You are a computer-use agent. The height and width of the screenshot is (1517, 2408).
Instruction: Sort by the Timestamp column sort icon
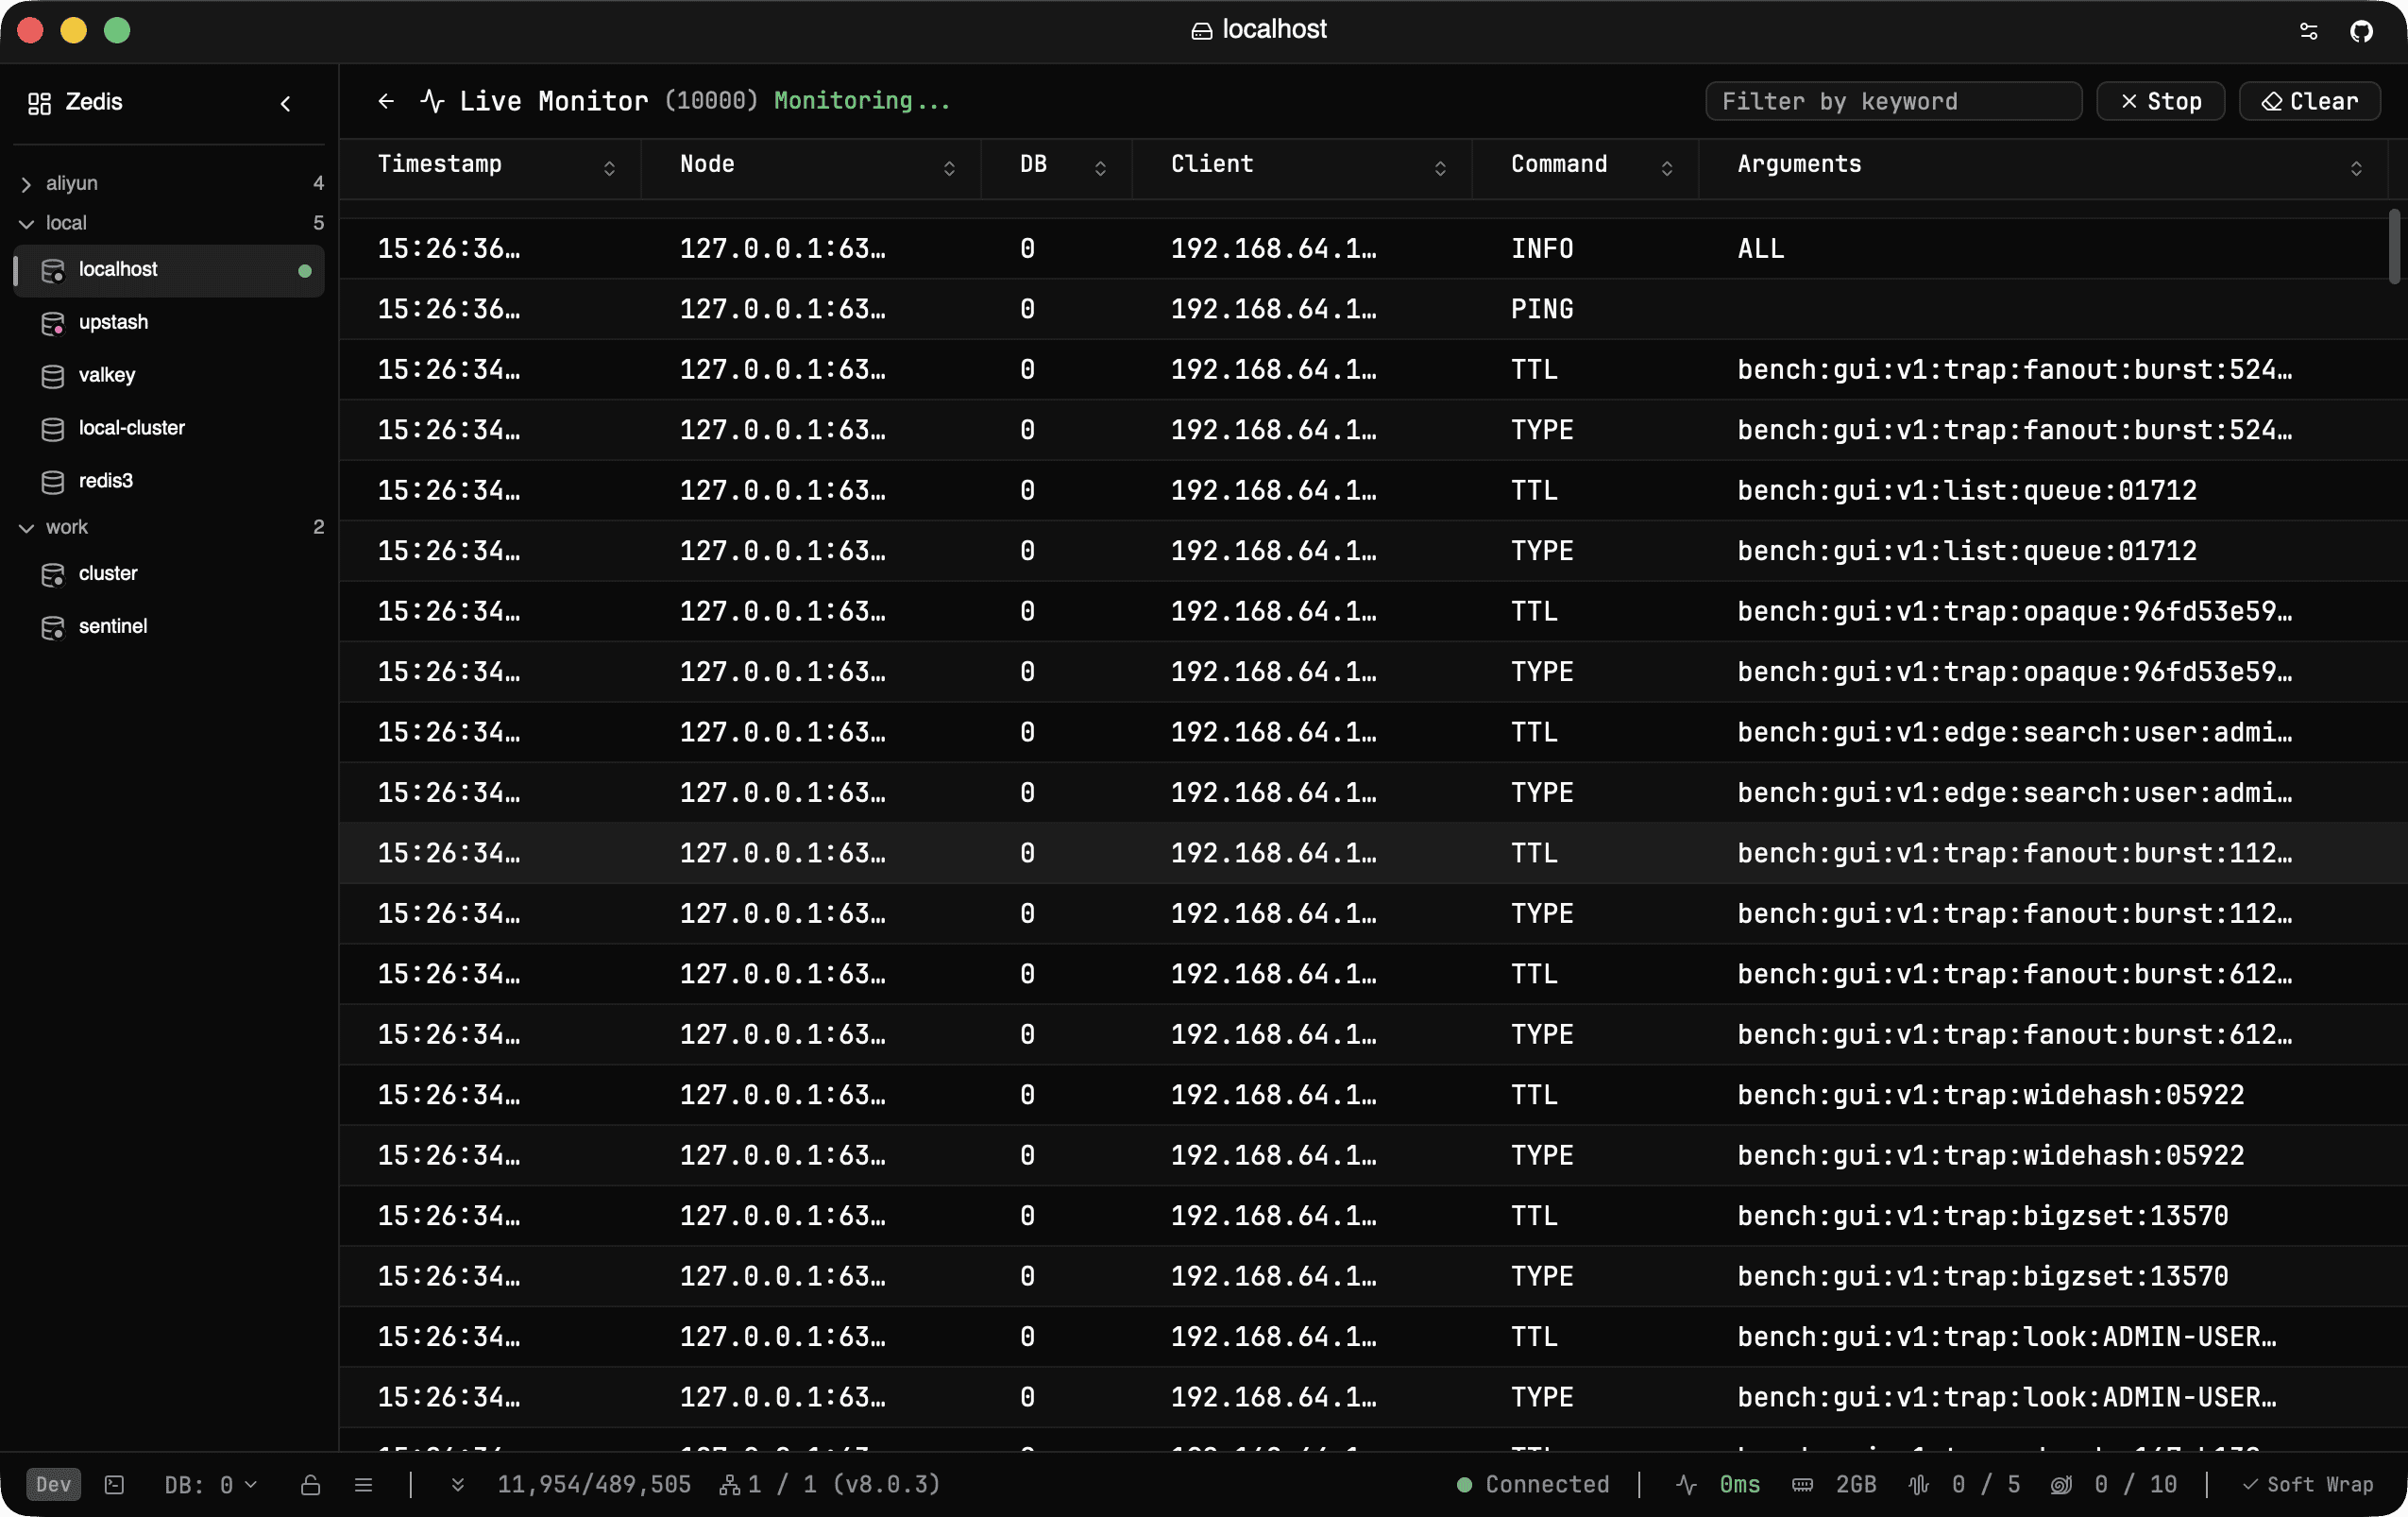(609, 168)
